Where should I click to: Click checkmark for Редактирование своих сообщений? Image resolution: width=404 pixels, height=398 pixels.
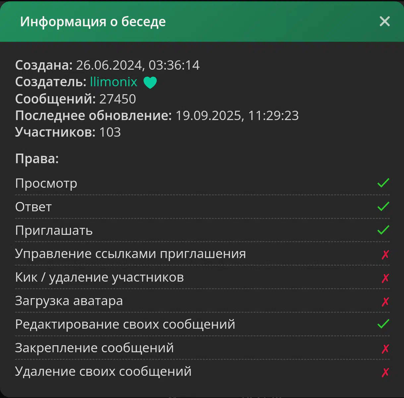383,324
